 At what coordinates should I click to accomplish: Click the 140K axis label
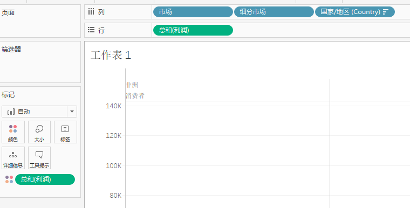[x=113, y=106]
